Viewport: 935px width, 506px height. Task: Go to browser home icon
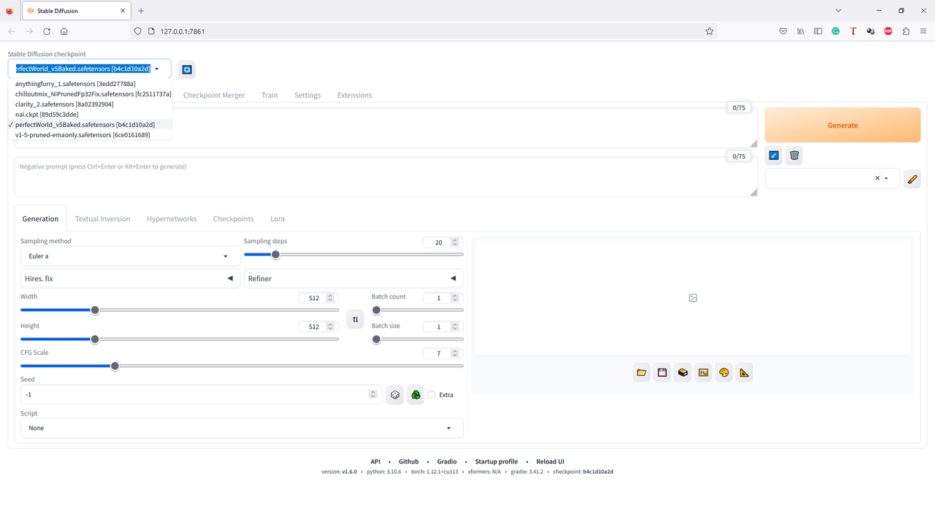click(64, 31)
